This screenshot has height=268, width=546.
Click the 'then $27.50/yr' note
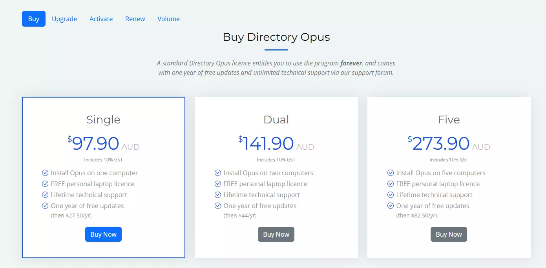[x=71, y=215]
